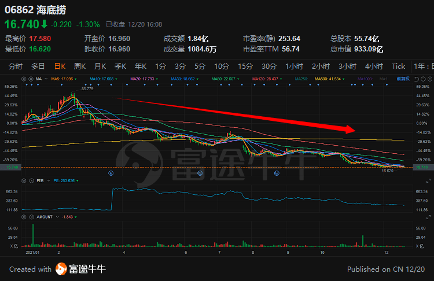The height and width of the screenshot is (281, 434).
Task: Expand the AMOUNT indicator dropdown
Action: (x=57, y=217)
